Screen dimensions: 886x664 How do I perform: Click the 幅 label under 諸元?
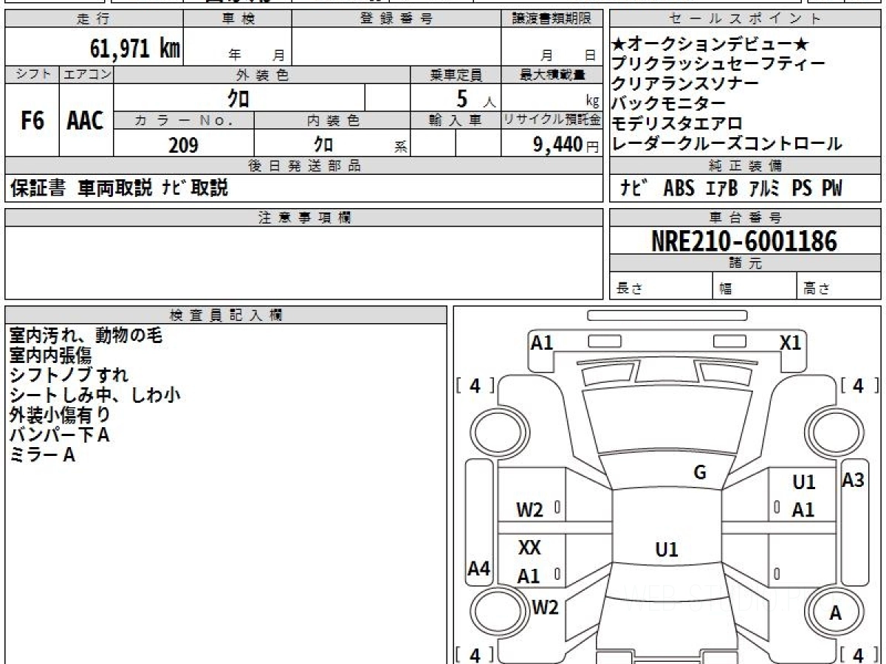click(x=726, y=289)
